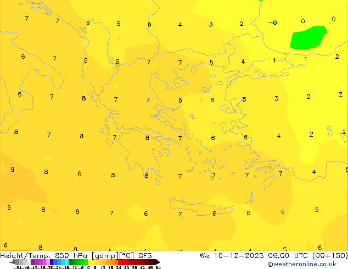
Task: Click the dark blue swatch in temperature legend
Action: point(52,262)
